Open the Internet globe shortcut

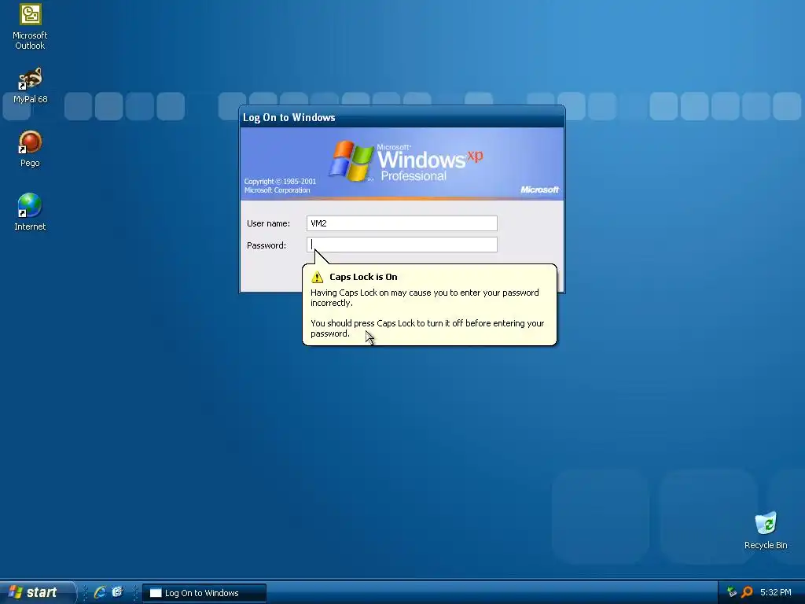click(30, 212)
